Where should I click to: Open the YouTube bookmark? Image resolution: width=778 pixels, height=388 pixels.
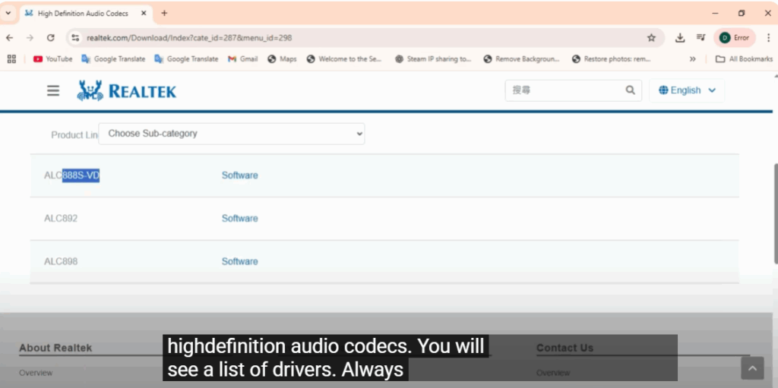[52, 59]
